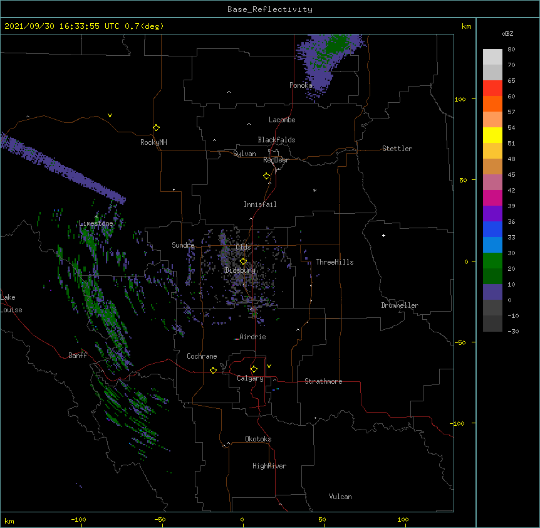The image size is (540, 528).
Task: Click the Vulcan label
Action: point(340,497)
